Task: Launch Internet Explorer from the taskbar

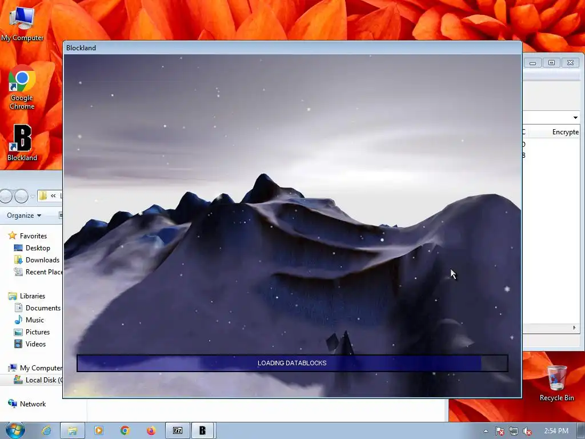Action: (46, 430)
